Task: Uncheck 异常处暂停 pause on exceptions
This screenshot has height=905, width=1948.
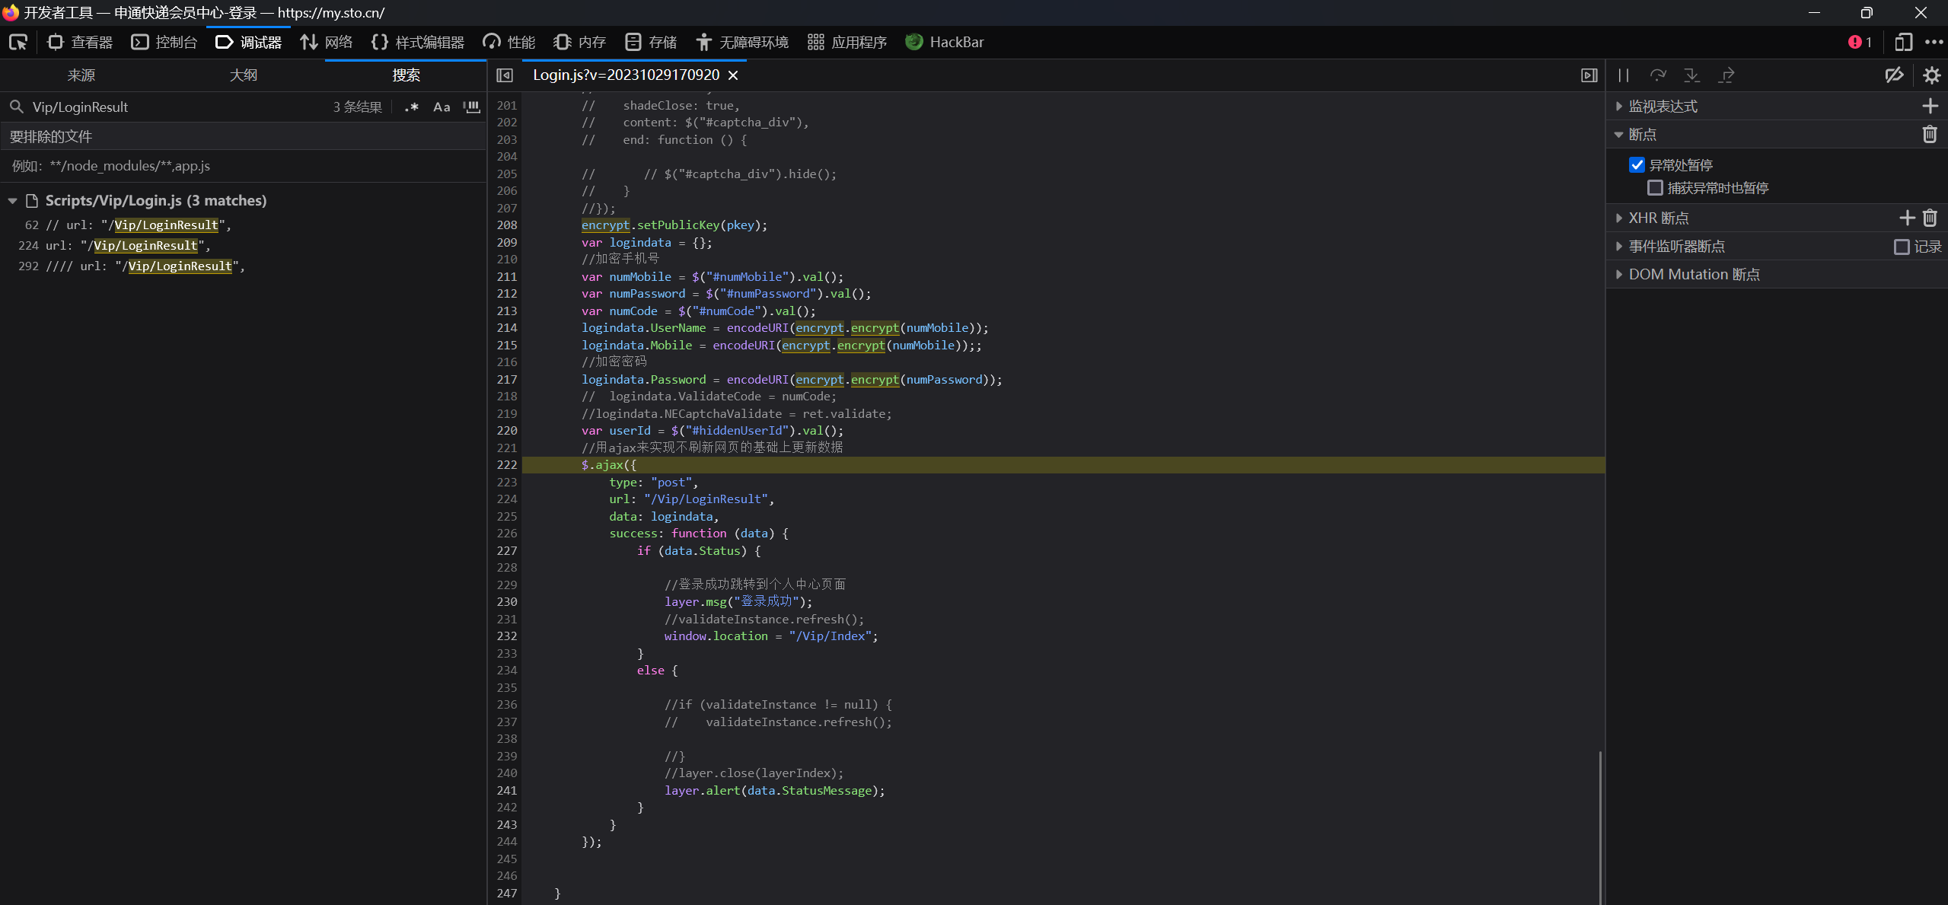Action: coord(1637,165)
